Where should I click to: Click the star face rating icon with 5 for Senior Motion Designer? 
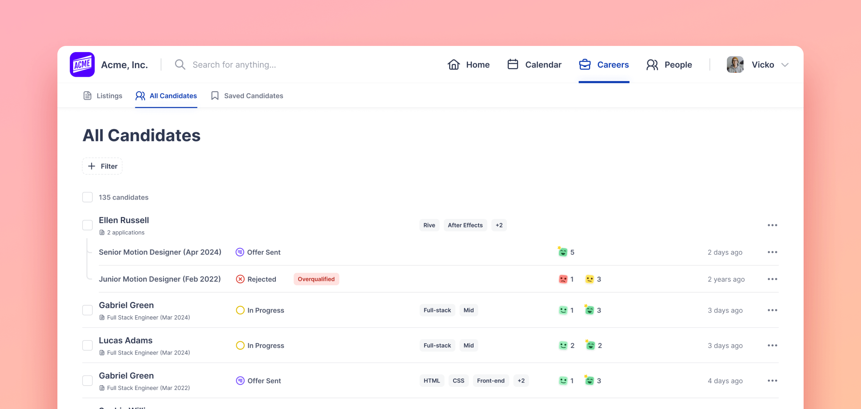pos(563,252)
